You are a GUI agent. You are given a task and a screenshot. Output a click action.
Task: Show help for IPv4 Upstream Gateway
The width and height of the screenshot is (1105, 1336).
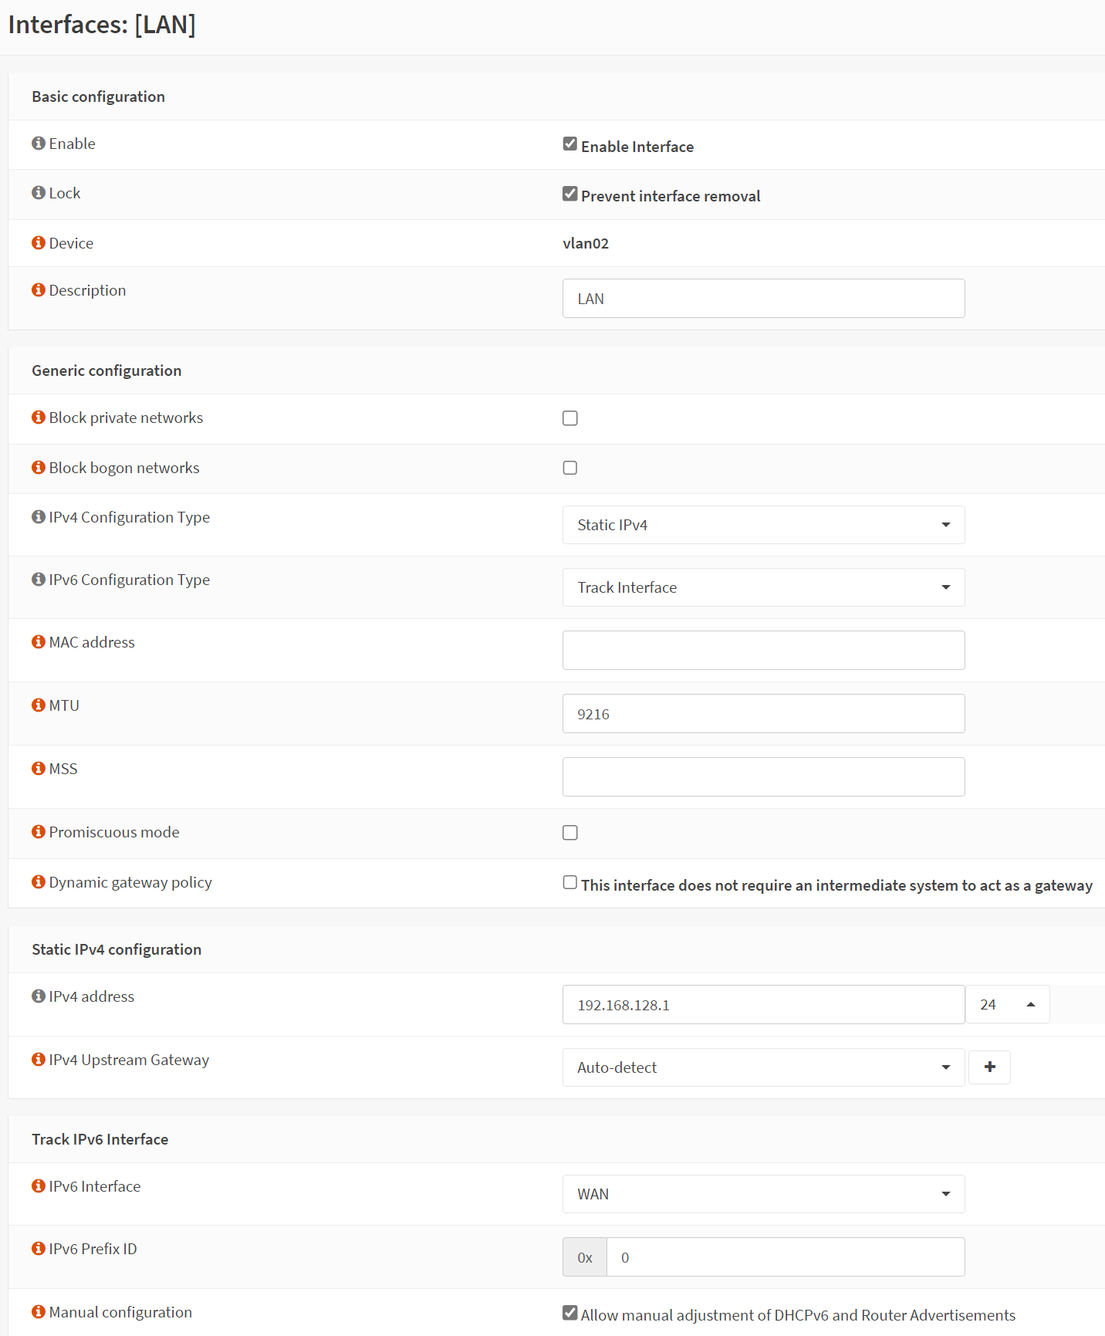click(39, 1060)
